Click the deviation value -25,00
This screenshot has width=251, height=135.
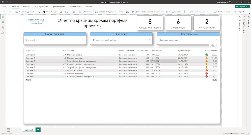tap(214, 77)
